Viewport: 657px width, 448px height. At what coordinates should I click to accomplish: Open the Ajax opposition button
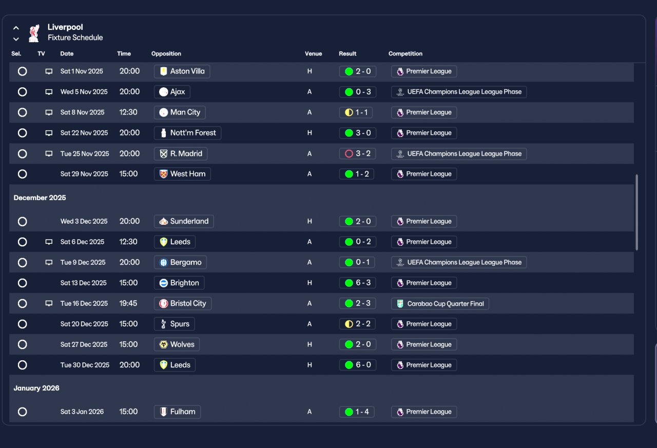[172, 92]
